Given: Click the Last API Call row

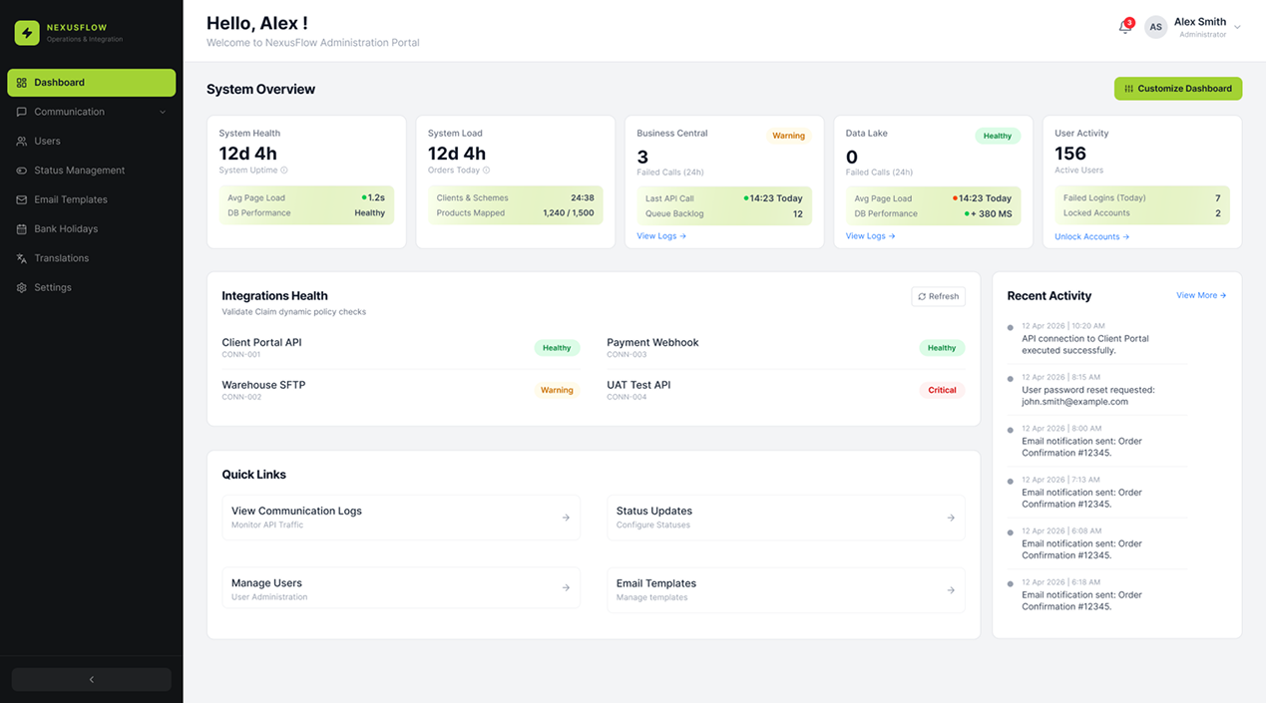Looking at the screenshot, I should [724, 198].
